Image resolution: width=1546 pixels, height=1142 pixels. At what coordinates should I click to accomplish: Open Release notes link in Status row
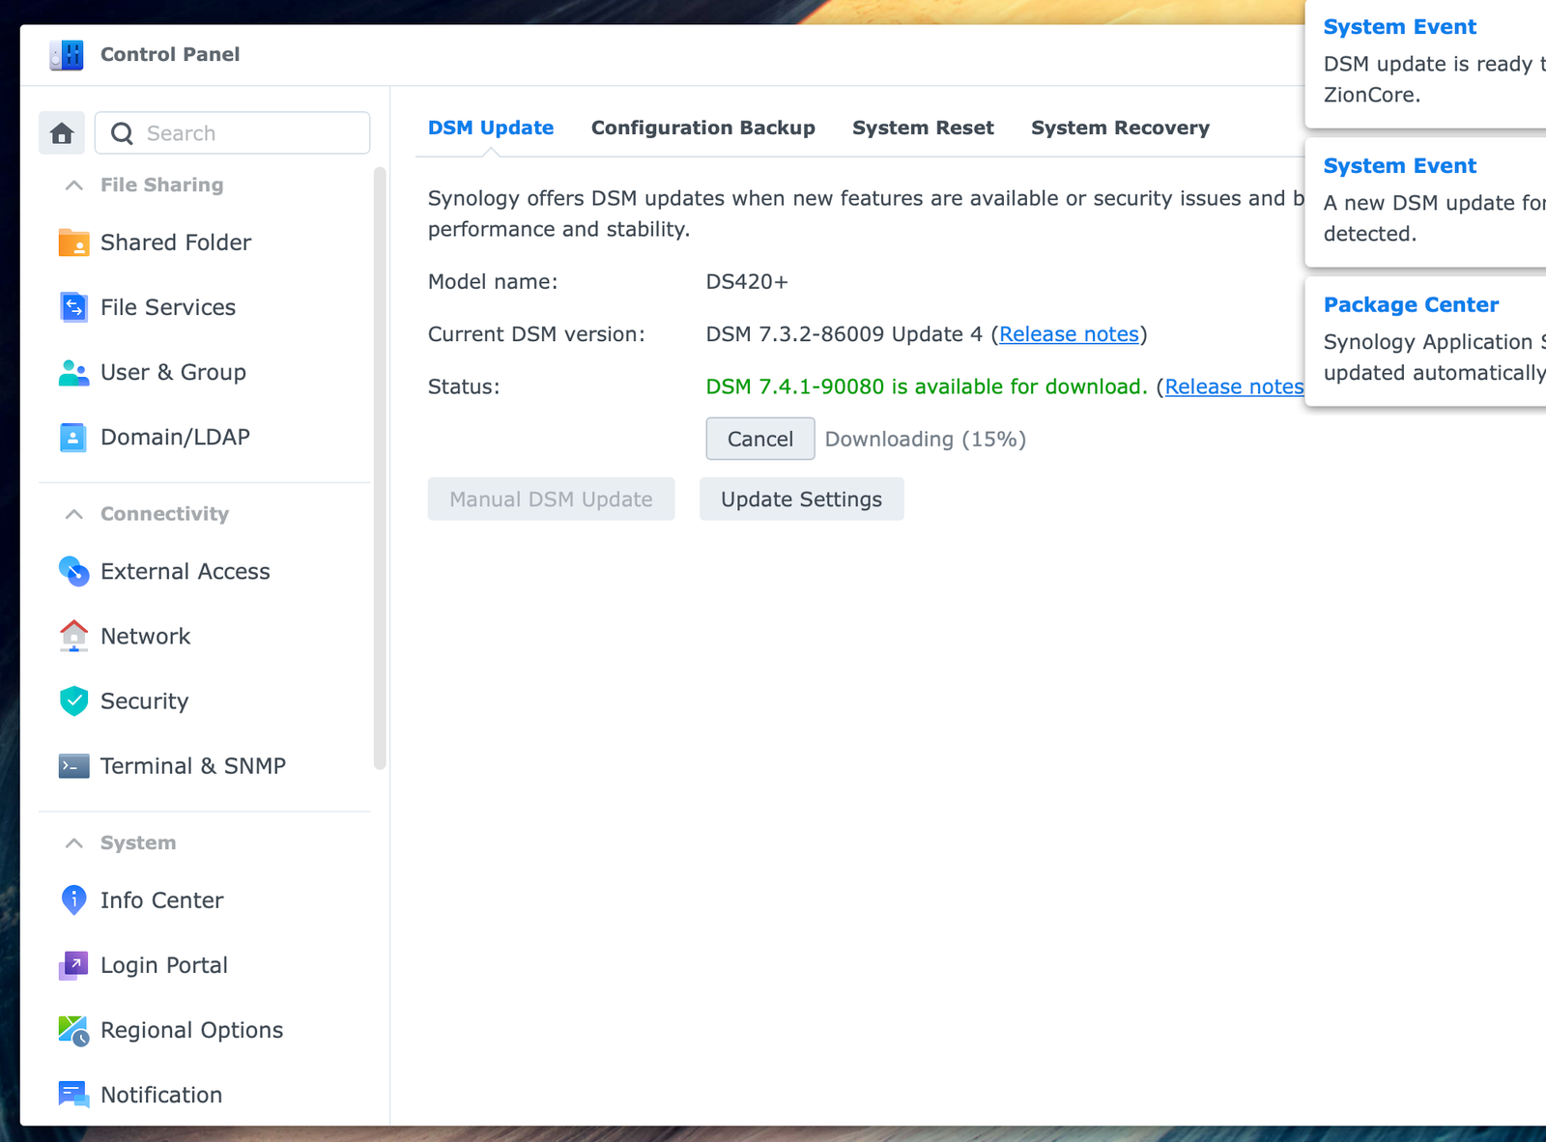point(1234,386)
